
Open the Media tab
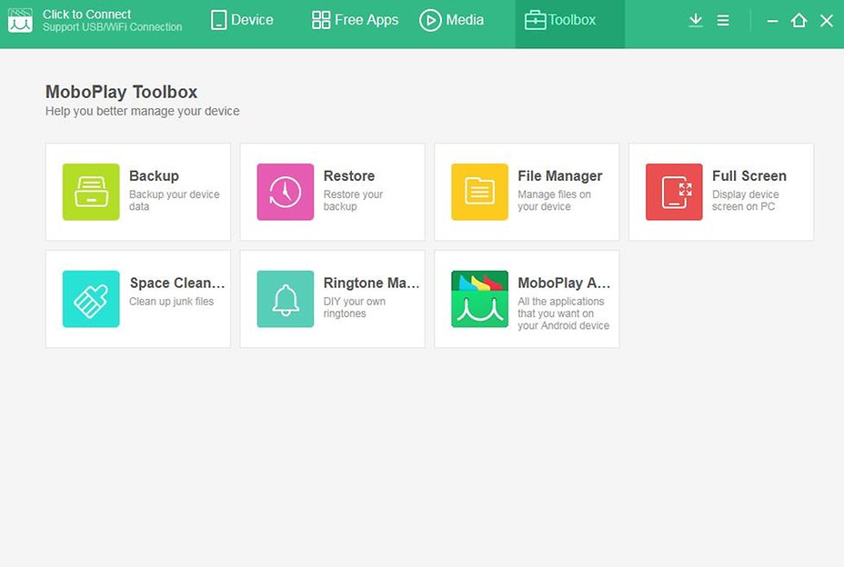[x=452, y=20]
